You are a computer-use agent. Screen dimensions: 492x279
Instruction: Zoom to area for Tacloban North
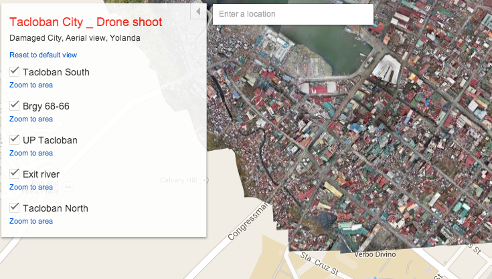[31, 221]
